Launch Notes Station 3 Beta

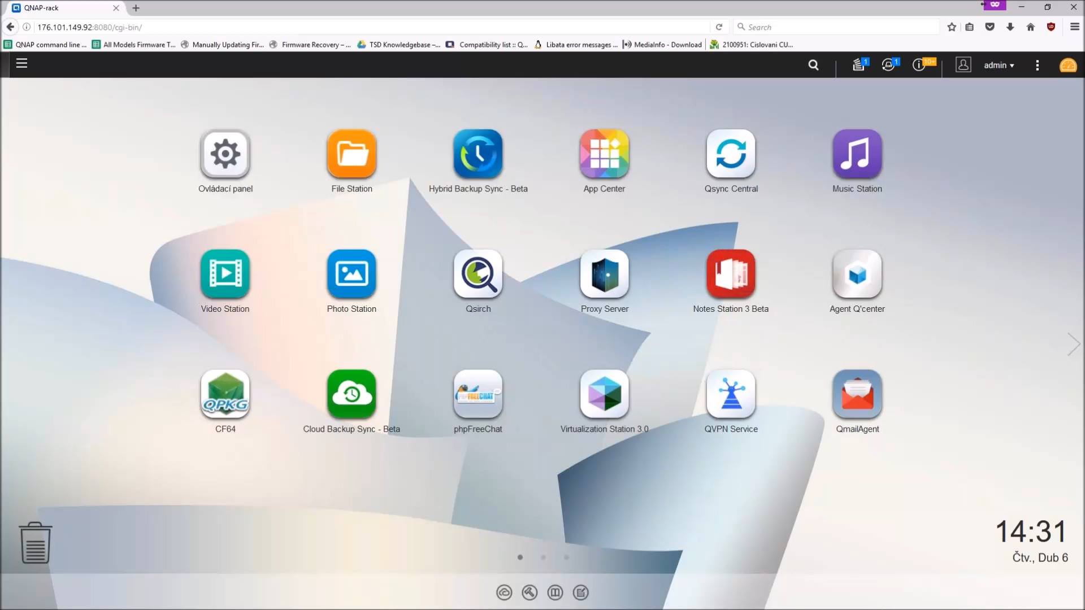click(x=731, y=274)
